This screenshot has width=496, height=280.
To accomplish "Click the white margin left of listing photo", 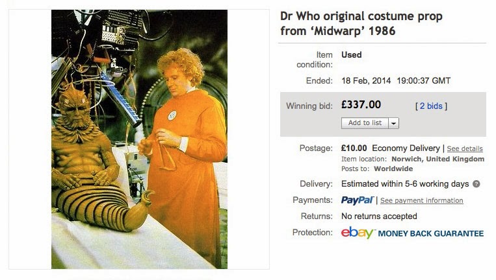I will pyautogui.click(x=30, y=139).
